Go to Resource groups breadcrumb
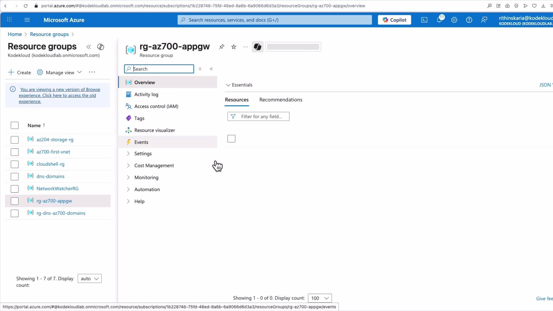Viewport: 553px width, 311px height. (x=49, y=34)
